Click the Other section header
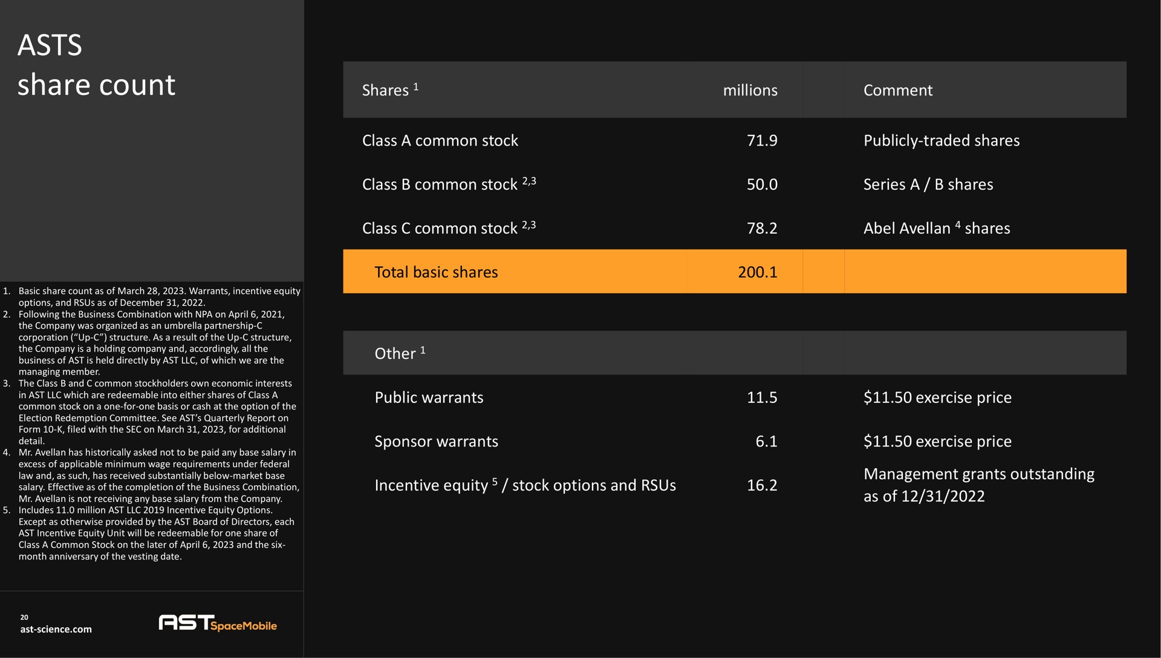The width and height of the screenshot is (1161, 658). click(400, 353)
